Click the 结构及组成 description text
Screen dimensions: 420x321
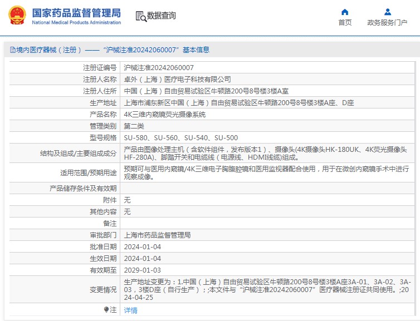click(x=265, y=154)
